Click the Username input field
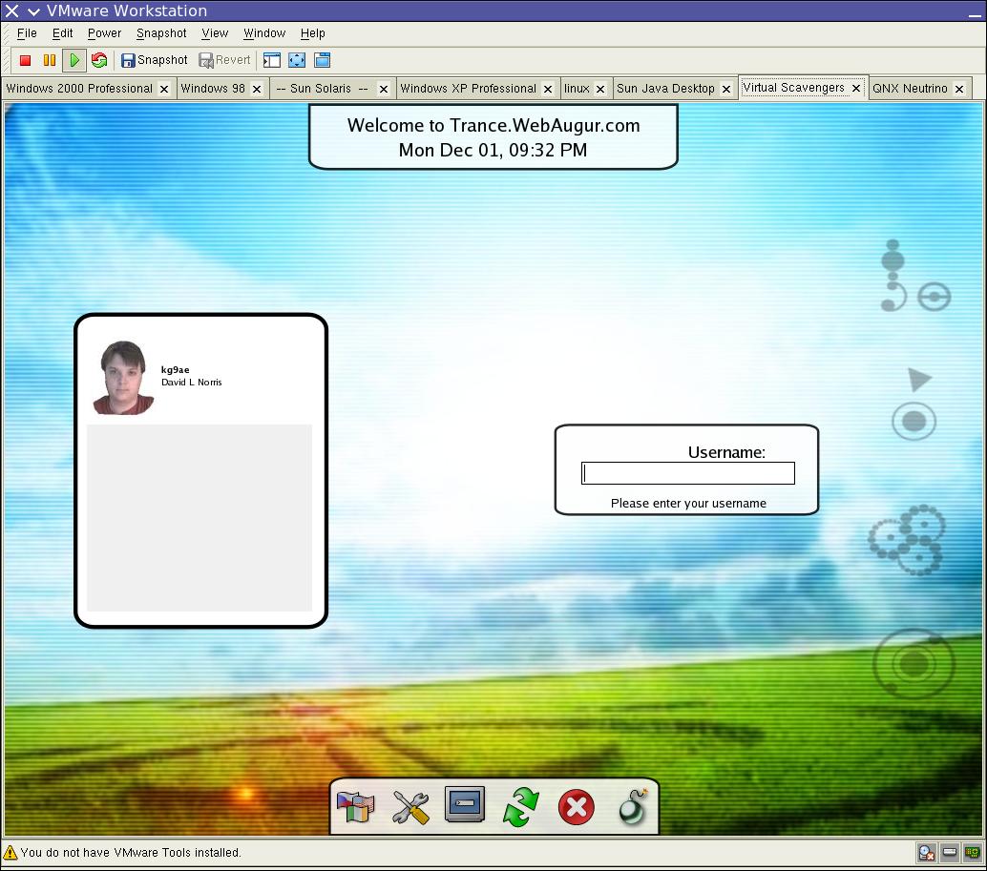Viewport: 987px width, 871px height. pos(688,473)
